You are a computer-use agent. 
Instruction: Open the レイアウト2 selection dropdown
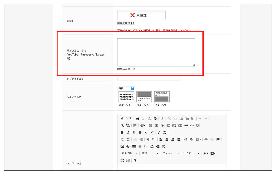pos(126,88)
